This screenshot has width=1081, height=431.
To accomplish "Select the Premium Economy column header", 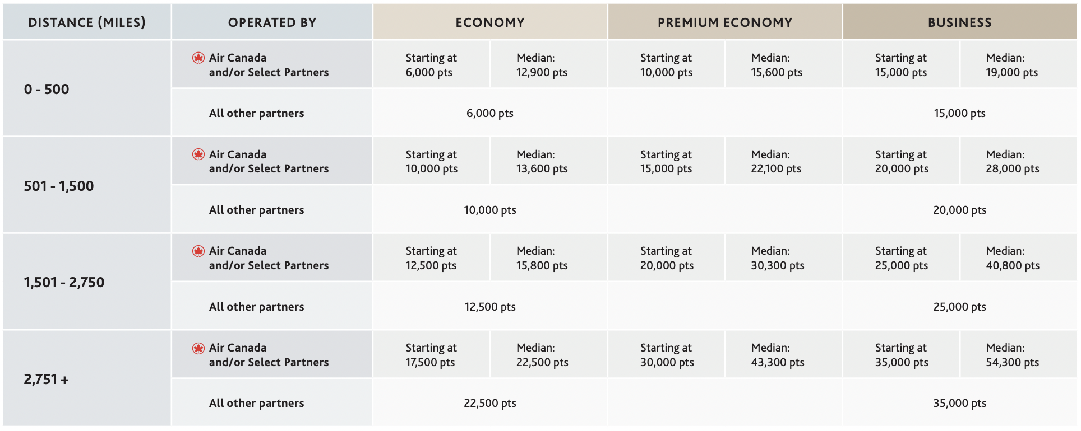I will click(725, 22).
